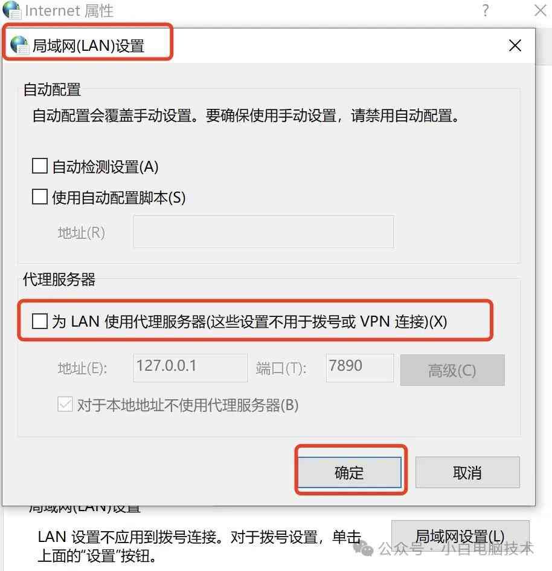Enable the 自动检测设置(A) checkbox

pyautogui.click(x=40, y=166)
